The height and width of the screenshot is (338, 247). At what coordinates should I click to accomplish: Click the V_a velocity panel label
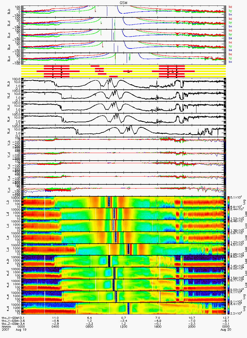coord(9,190)
